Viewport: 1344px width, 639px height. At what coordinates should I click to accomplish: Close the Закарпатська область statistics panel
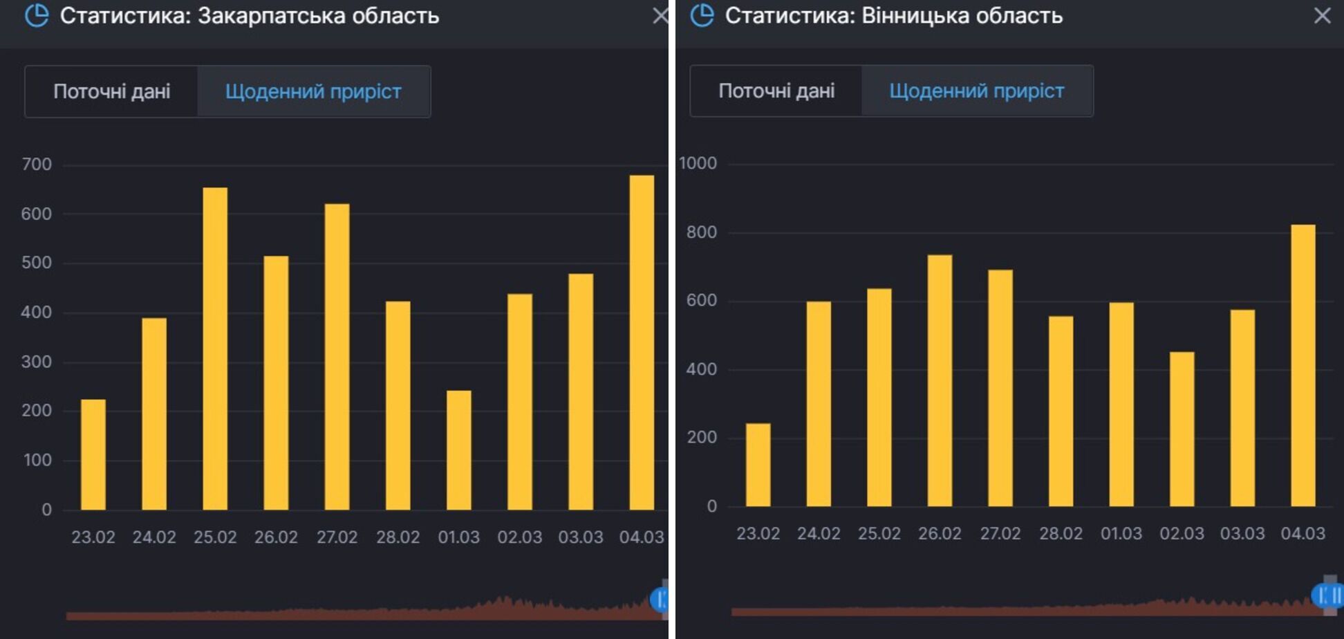(x=660, y=15)
